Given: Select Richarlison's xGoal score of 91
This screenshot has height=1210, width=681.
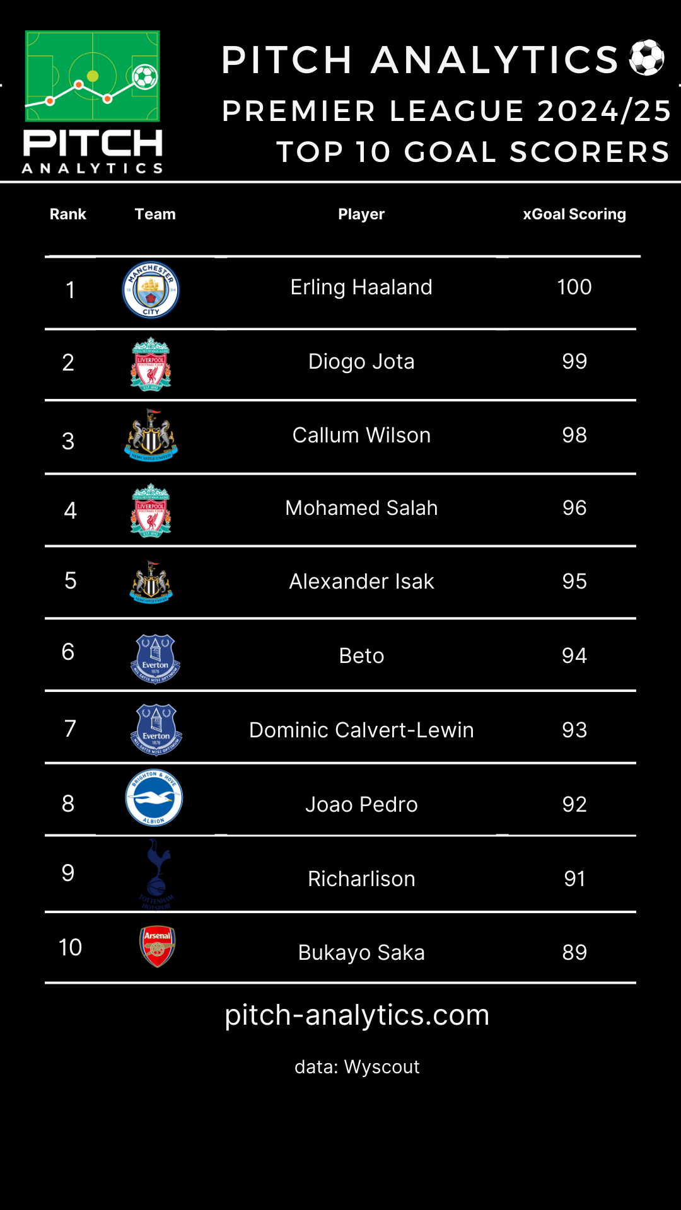Looking at the screenshot, I should 574,879.
